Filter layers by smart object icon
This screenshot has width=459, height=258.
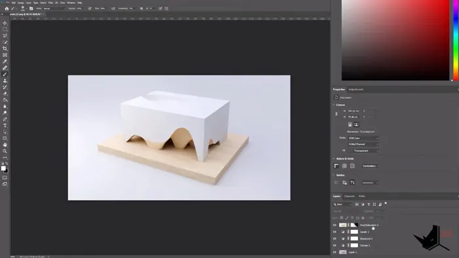click(380, 204)
